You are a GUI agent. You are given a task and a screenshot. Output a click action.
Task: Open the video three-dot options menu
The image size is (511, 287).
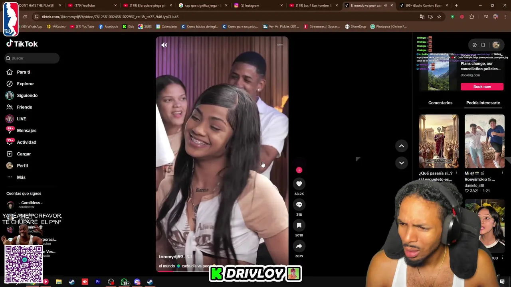click(x=280, y=45)
